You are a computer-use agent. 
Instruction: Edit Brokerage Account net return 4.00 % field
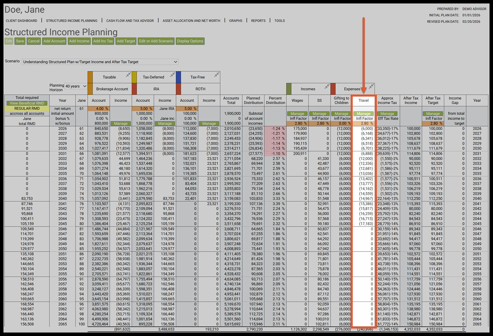(x=99, y=109)
